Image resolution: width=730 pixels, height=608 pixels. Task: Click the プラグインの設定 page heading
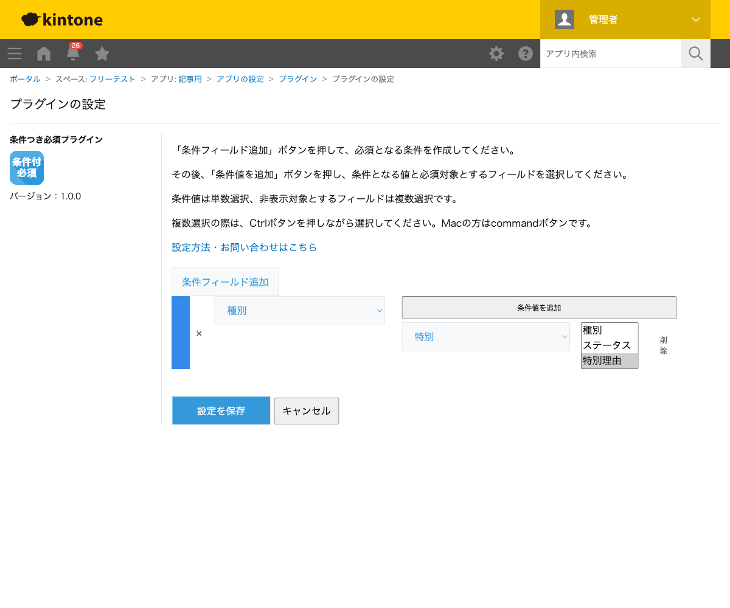click(58, 104)
